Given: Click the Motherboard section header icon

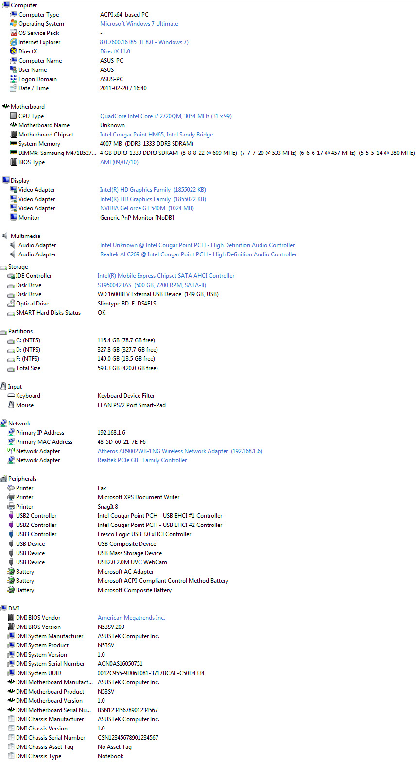Looking at the screenshot, I should pos(6,106).
